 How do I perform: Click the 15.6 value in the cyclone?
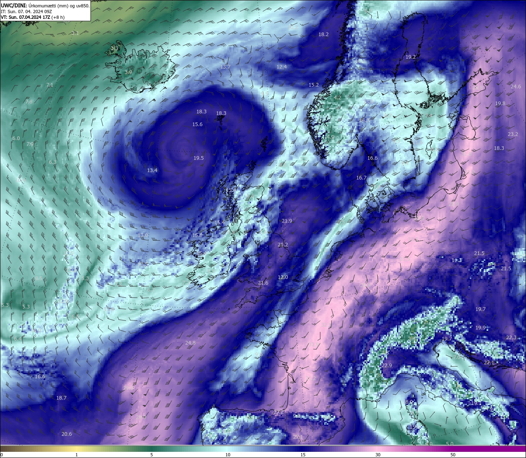pyautogui.click(x=197, y=124)
